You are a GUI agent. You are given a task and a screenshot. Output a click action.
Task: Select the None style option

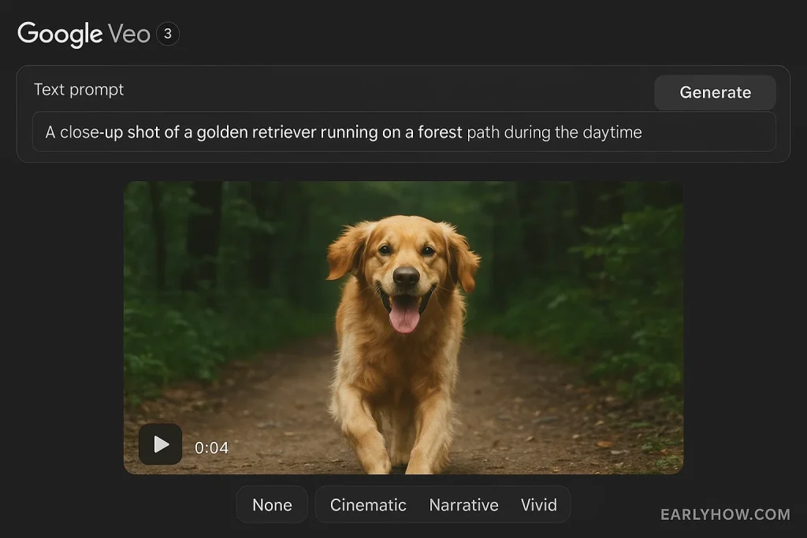click(272, 505)
